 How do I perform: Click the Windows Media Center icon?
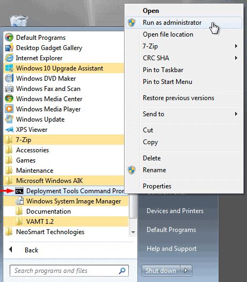[9, 98]
